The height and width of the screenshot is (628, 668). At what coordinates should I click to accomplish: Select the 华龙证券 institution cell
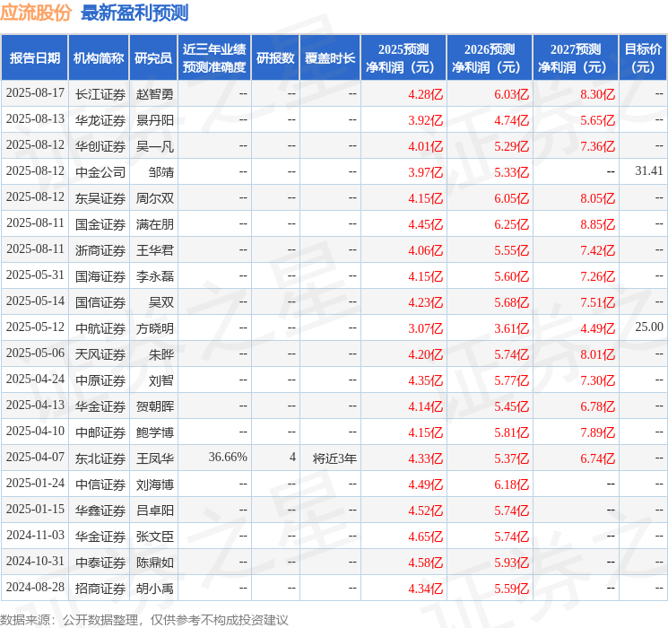pyautogui.click(x=100, y=120)
